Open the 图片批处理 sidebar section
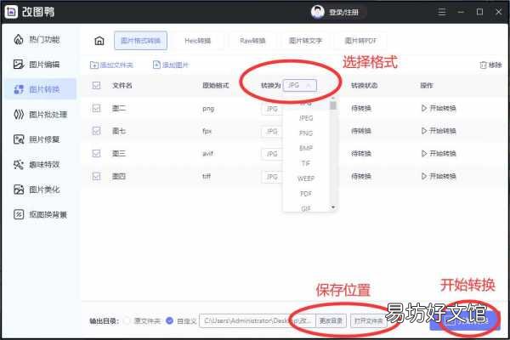This screenshot has height=340, width=510. (40, 115)
